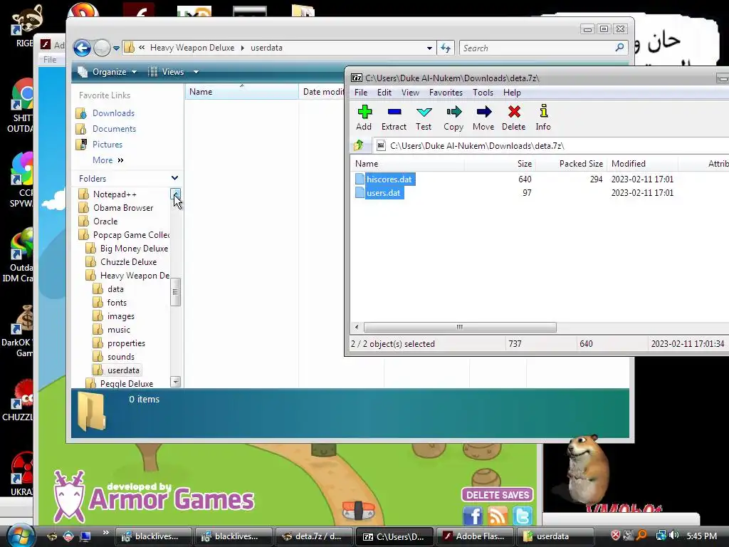Image resolution: width=729 pixels, height=547 pixels.
Task: Select the properties folder in tree
Action: point(126,343)
